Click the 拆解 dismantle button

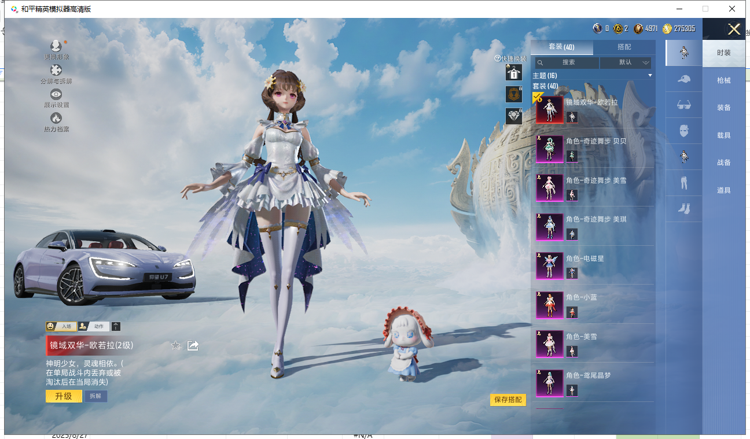[x=95, y=396]
